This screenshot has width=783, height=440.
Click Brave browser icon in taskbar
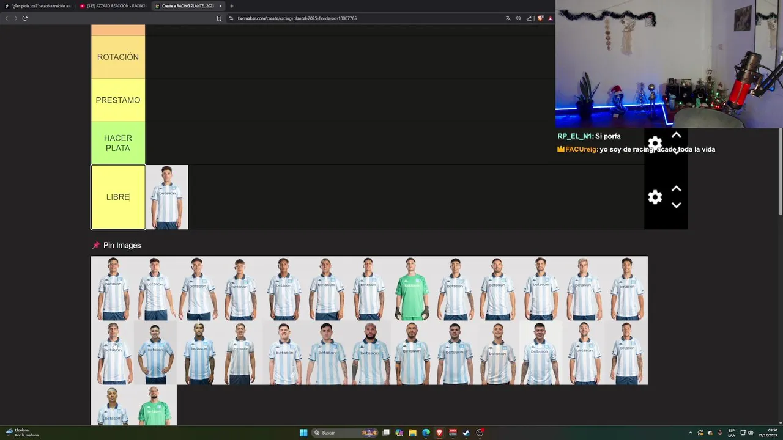click(439, 433)
